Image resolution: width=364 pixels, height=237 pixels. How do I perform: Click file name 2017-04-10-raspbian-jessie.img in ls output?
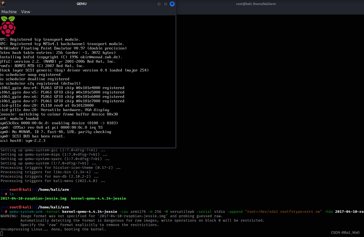tap(34, 199)
